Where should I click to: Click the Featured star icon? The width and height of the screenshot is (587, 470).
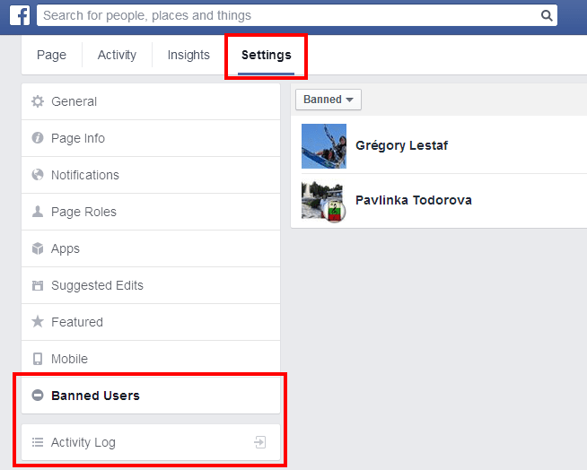38,322
